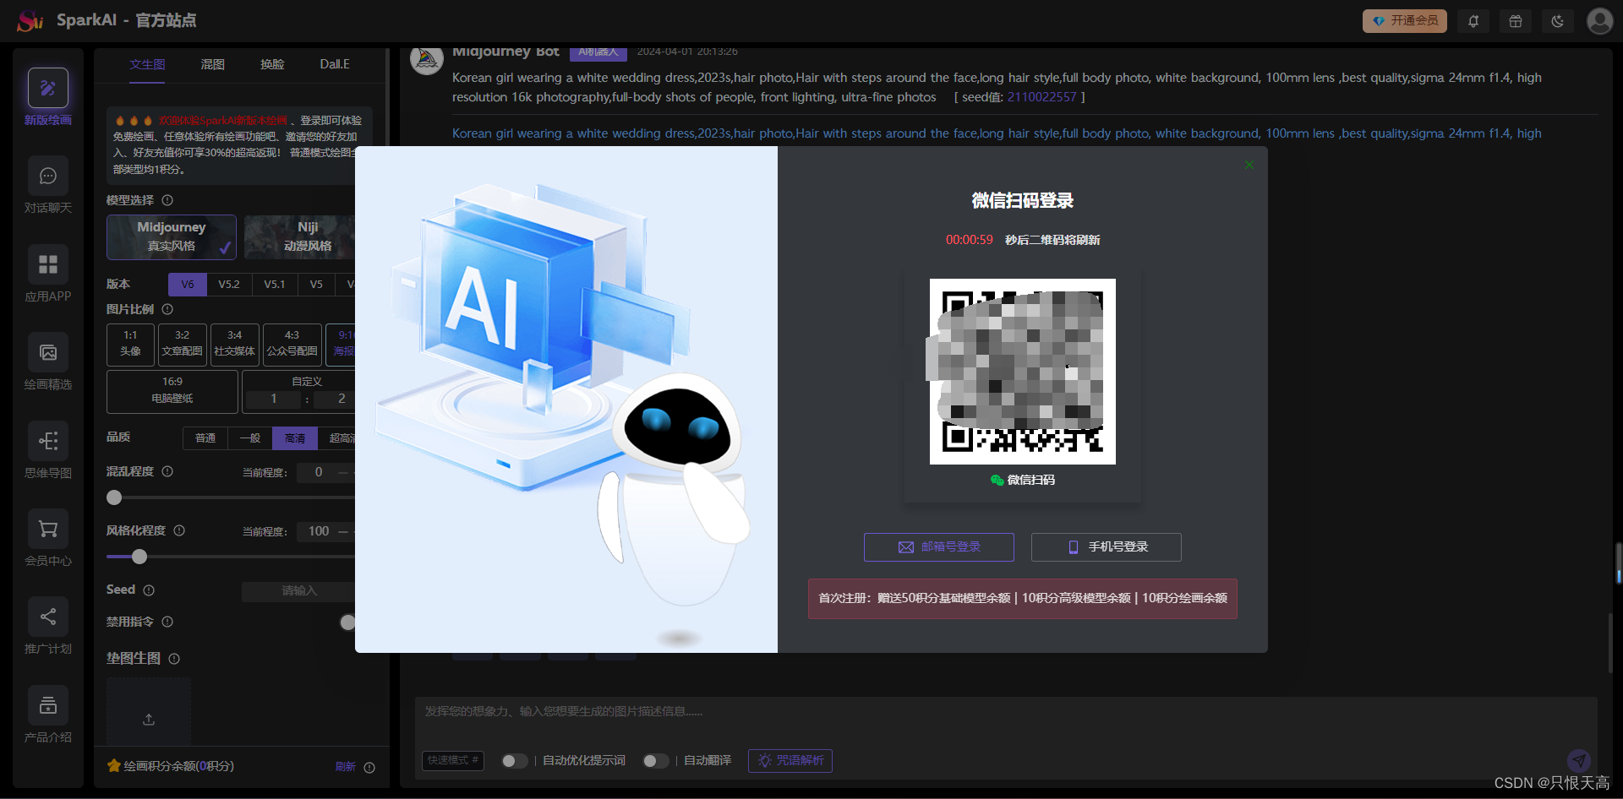Click the send message paper plane icon
The height and width of the screenshot is (799, 1623).
pyautogui.click(x=1579, y=760)
